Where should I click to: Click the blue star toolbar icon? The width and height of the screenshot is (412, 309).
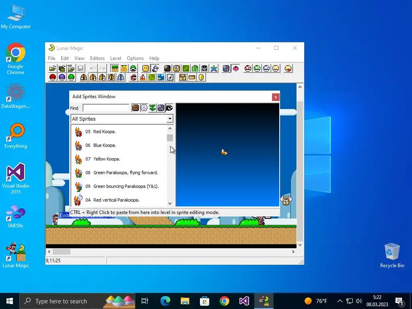214,68
